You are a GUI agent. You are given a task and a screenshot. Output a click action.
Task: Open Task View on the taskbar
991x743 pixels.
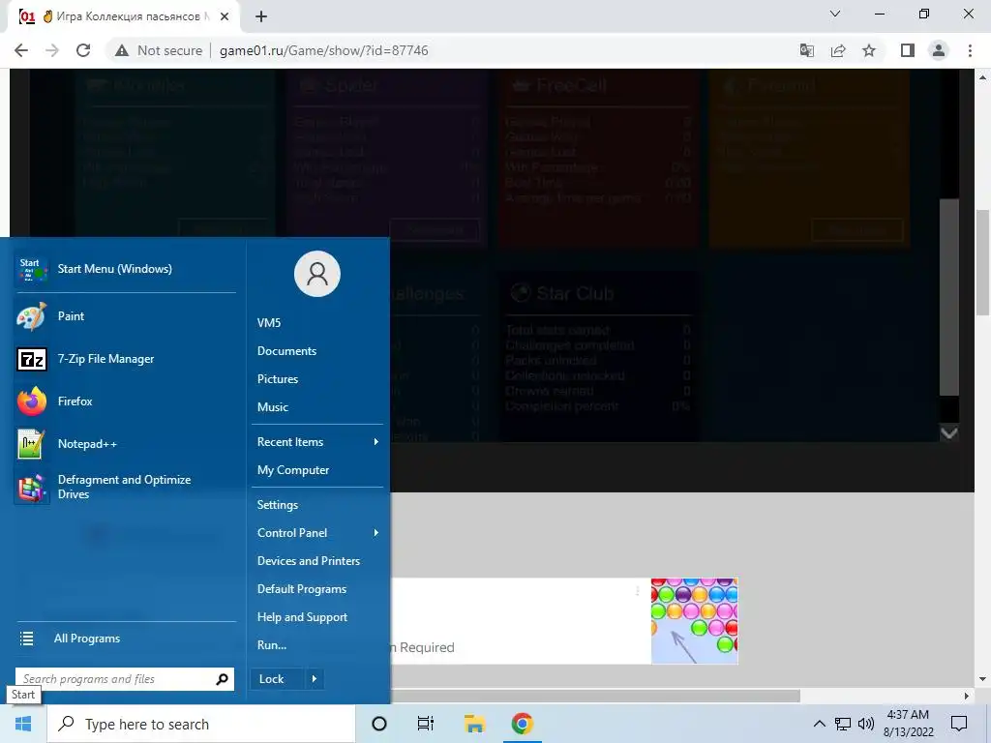pos(426,724)
